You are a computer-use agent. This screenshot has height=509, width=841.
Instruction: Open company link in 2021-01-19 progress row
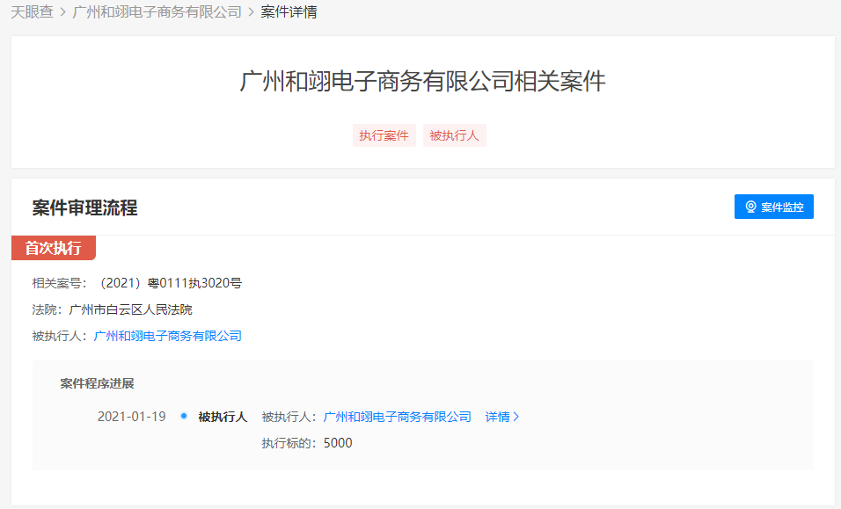[x=398, y=417]
